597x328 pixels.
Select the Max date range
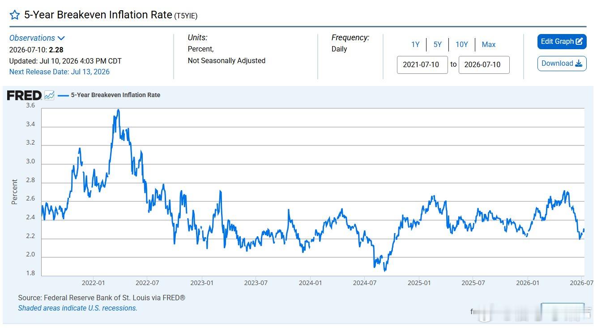click(x=489, y=44)
